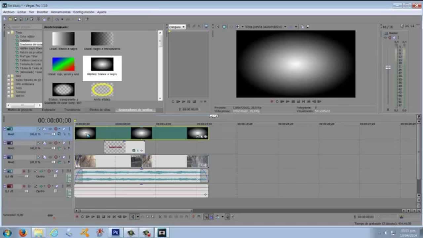This screenshot has width=423, height=238.
Task: Select ProType Titler in the generators tree
Action: [29, 56]
